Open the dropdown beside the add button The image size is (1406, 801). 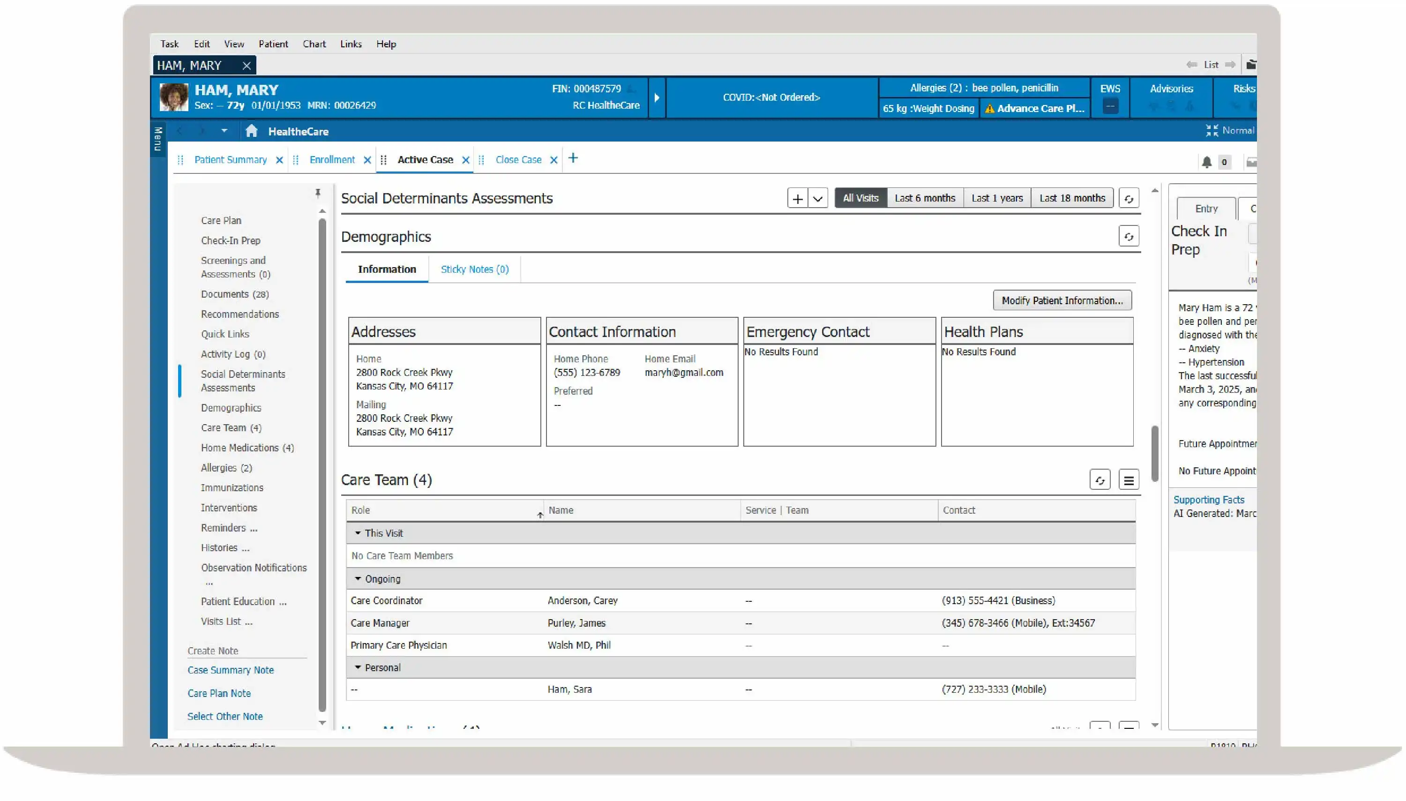click(x=818, y=197)
